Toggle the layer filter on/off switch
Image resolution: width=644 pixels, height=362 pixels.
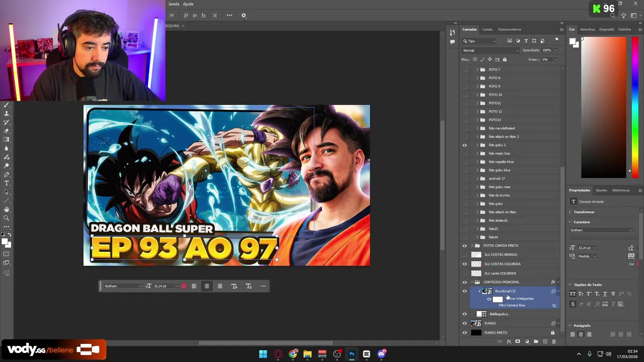[x=556, y=40]
